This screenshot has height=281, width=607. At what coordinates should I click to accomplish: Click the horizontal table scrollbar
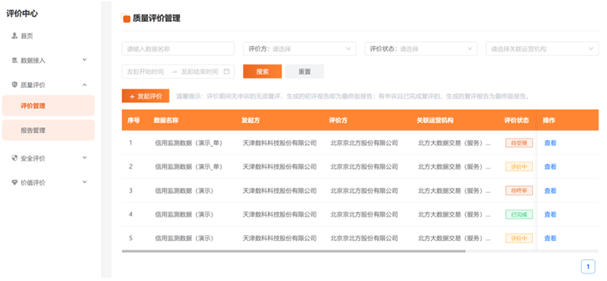pyautogui.click(x=294, y=251)
